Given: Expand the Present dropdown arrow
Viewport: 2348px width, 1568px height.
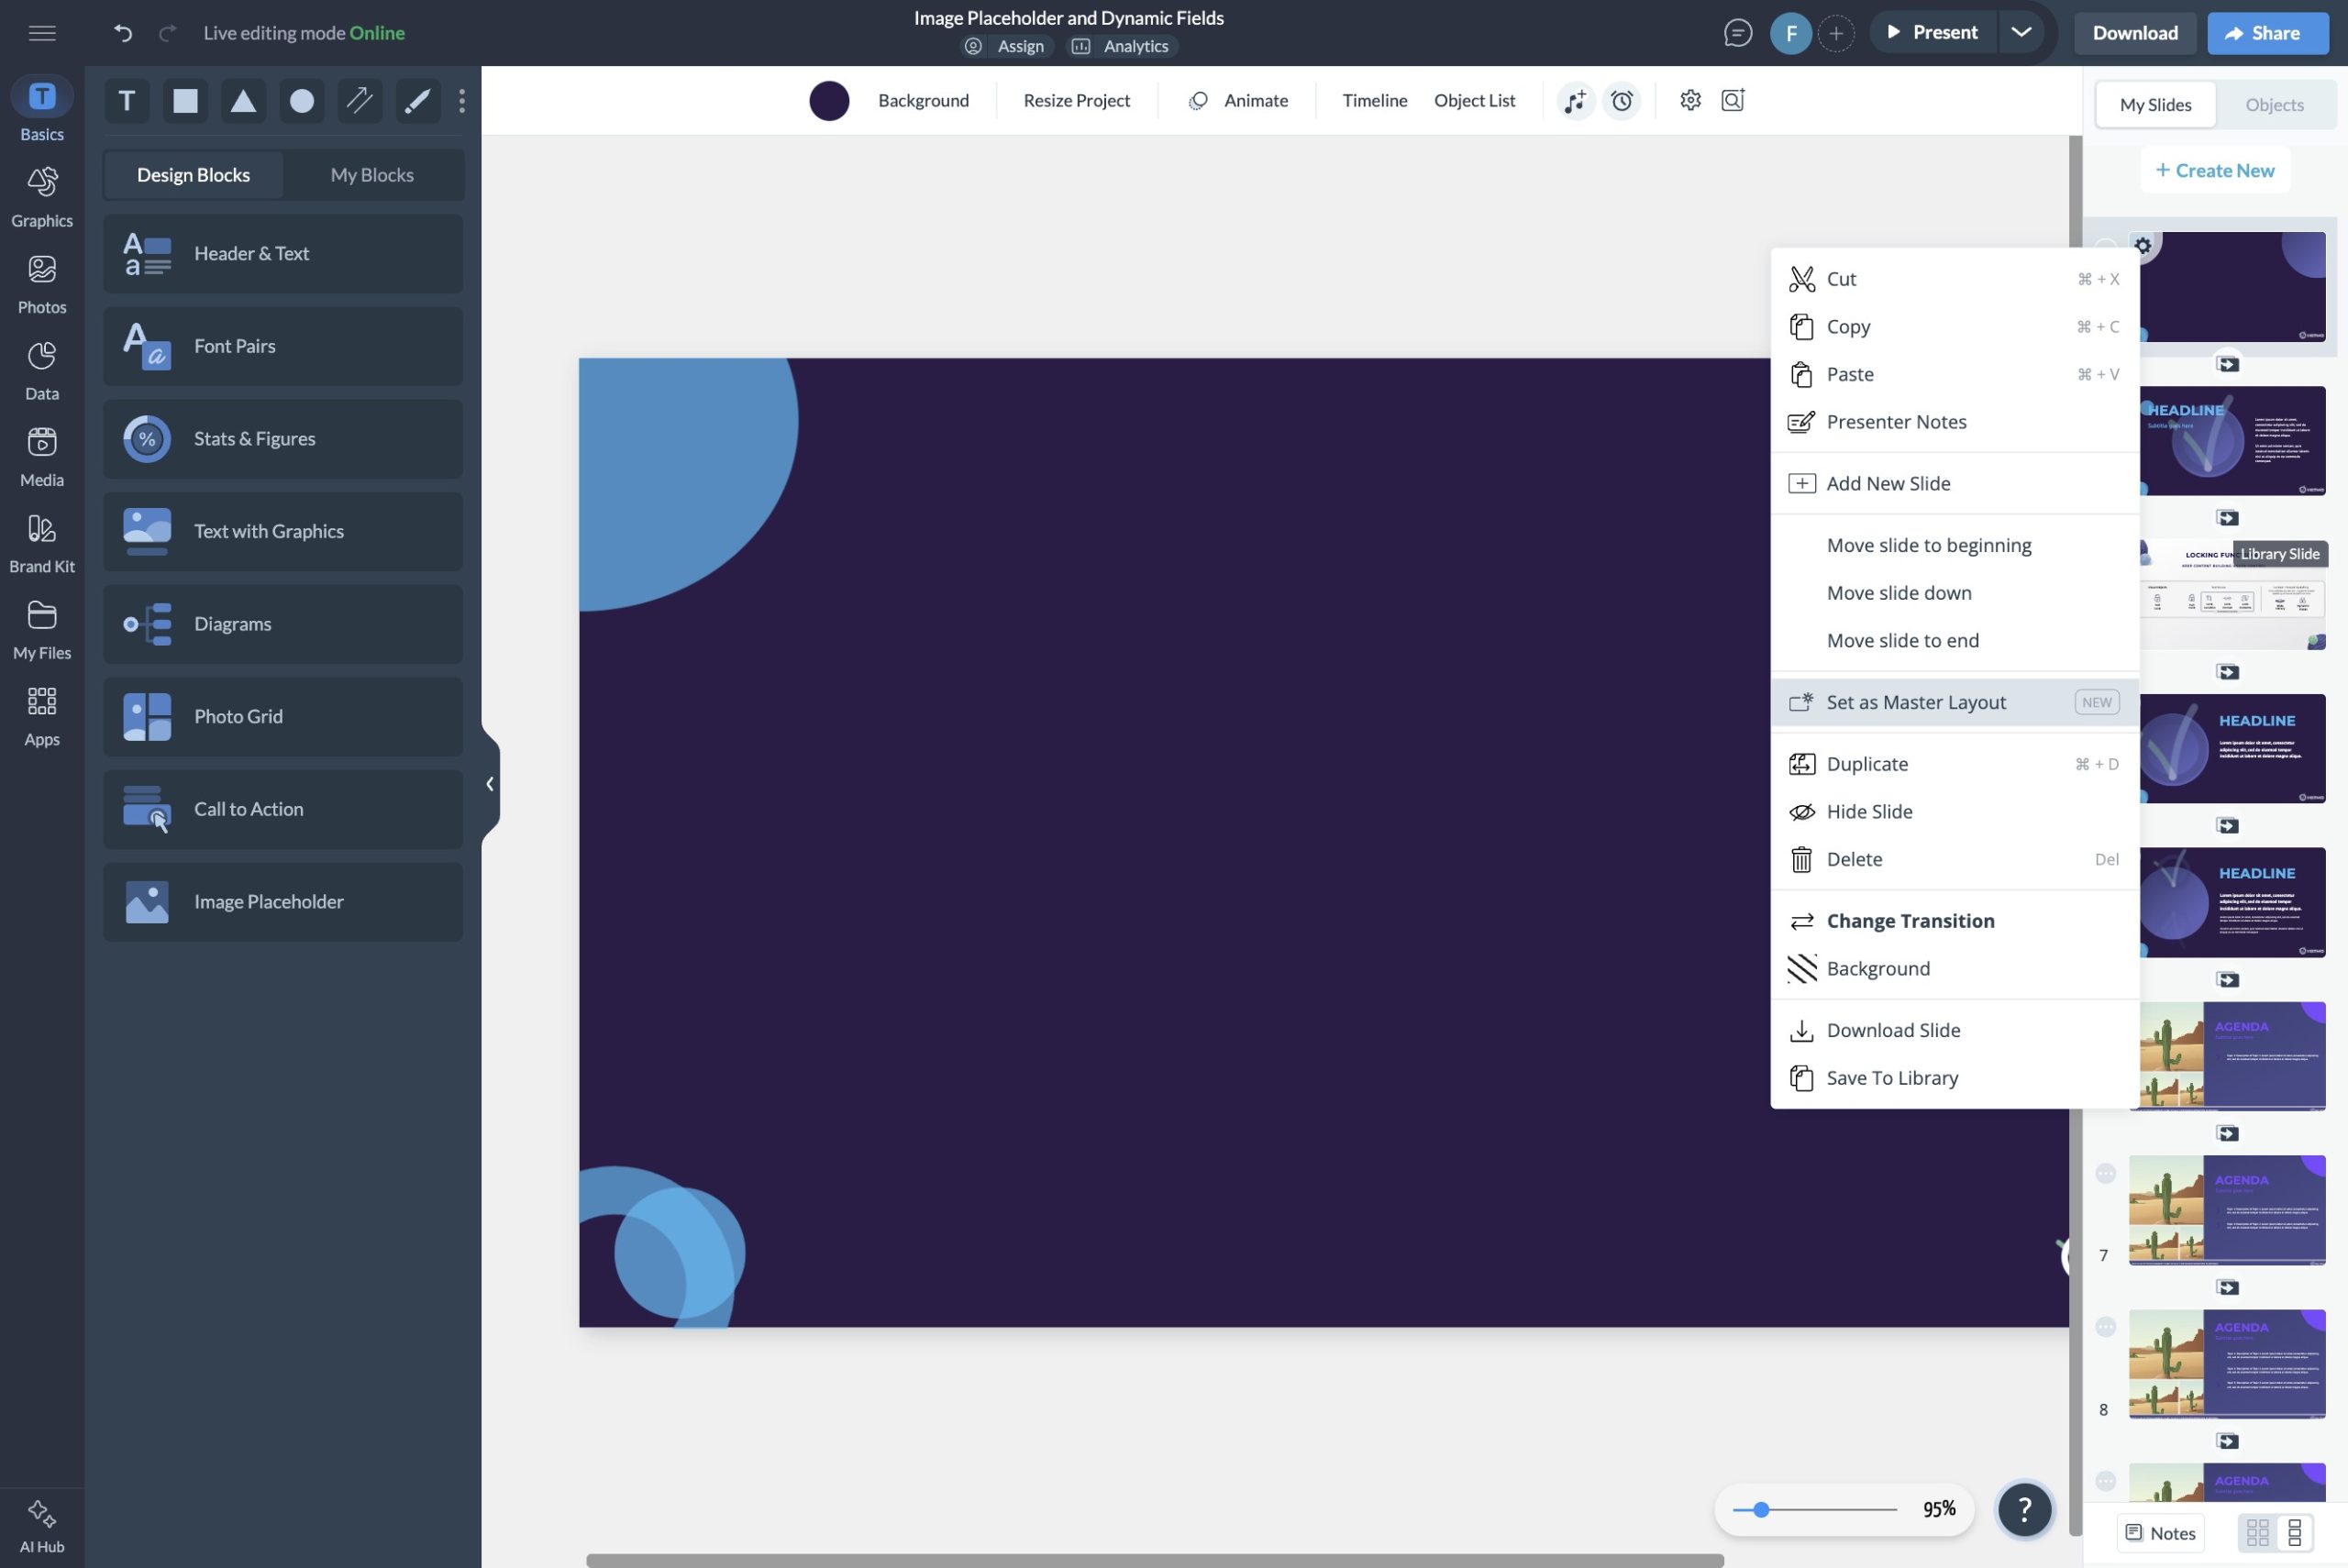Looking at the screenshot, I should coord(2021,33).
